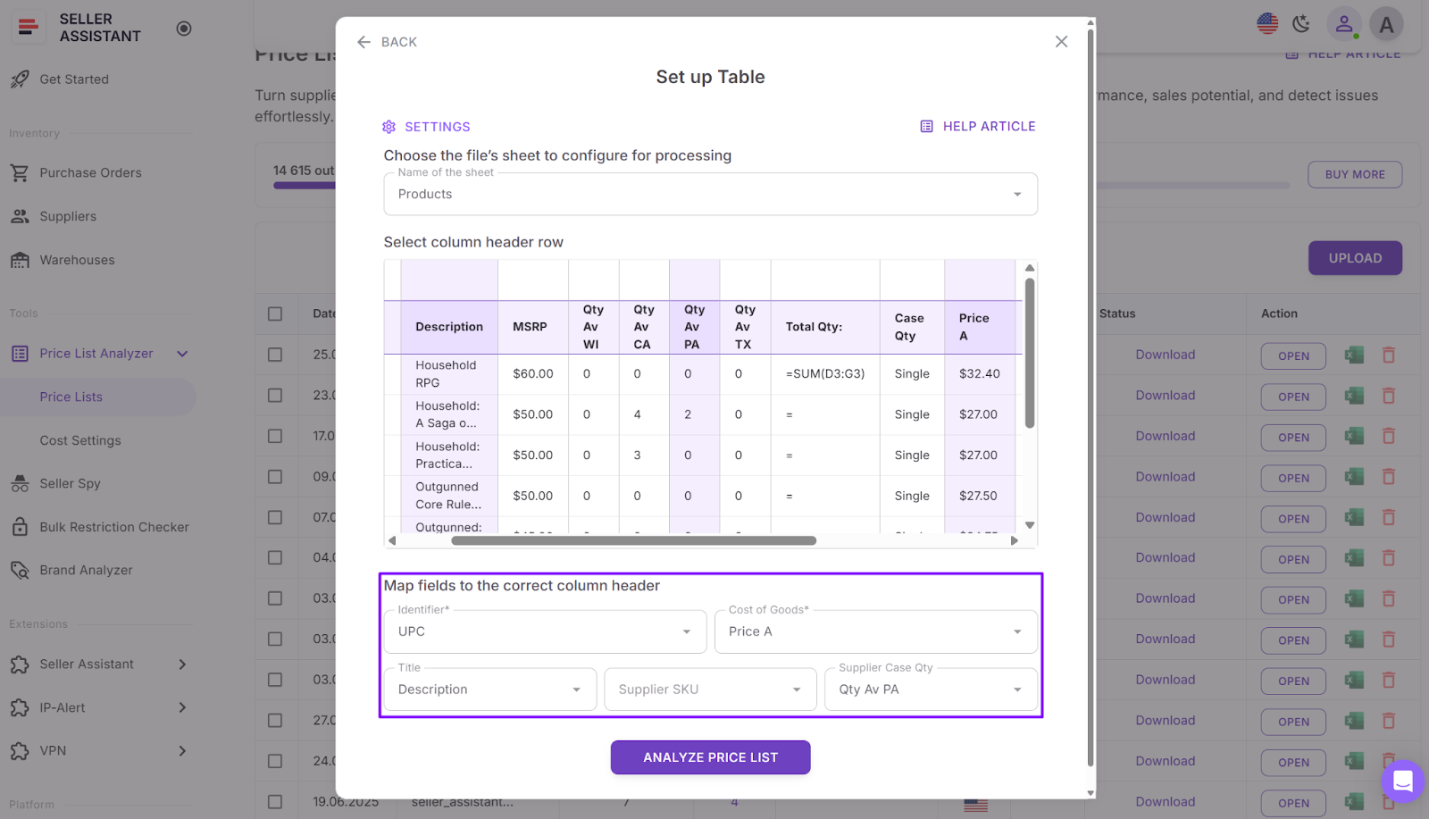
Task: Click the back arrow icon
Action: tap(364, 42)
